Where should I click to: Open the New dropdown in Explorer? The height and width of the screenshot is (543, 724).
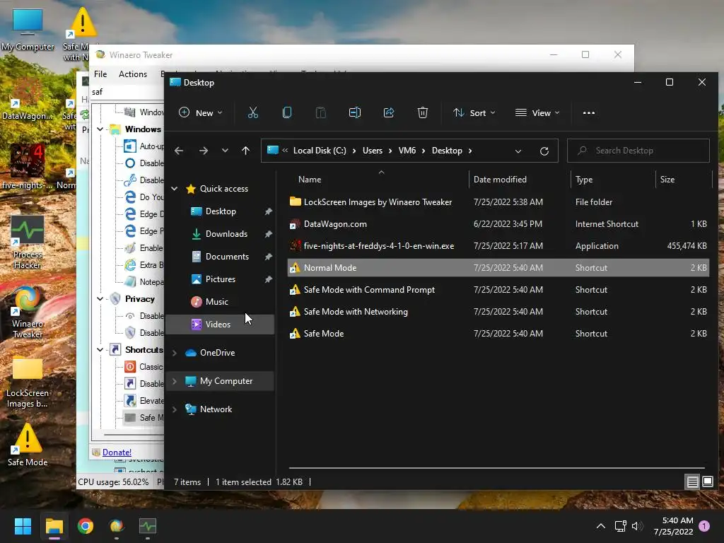(201, 112)
